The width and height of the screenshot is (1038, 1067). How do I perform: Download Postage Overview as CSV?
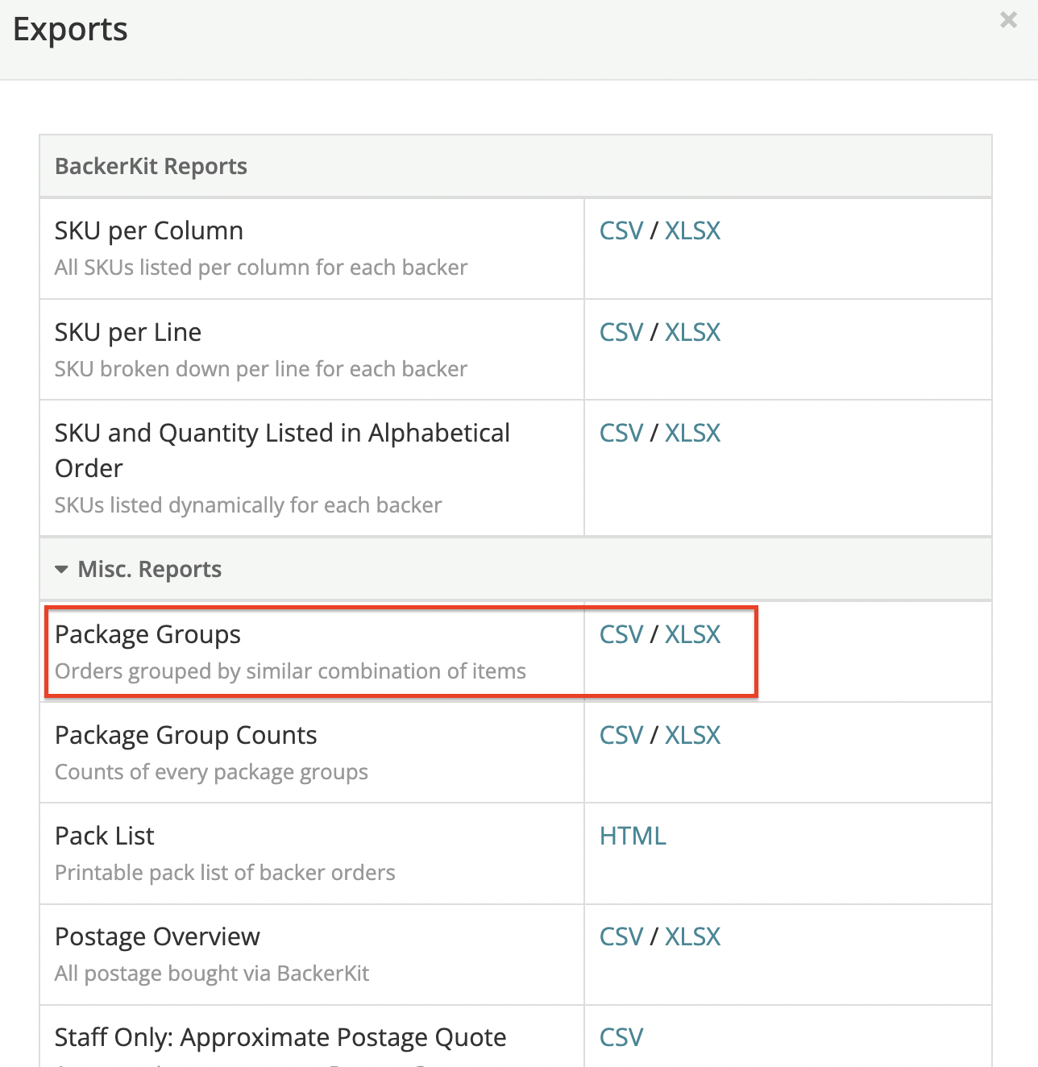coord(621,937)
